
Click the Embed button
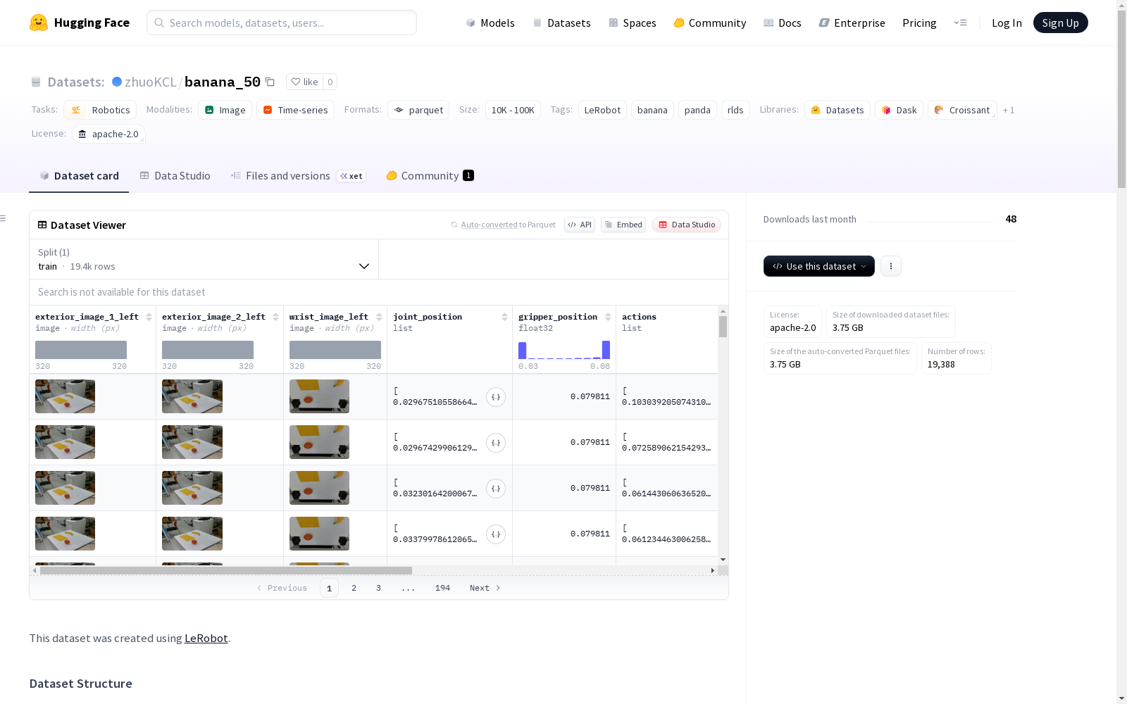point(623,225)
